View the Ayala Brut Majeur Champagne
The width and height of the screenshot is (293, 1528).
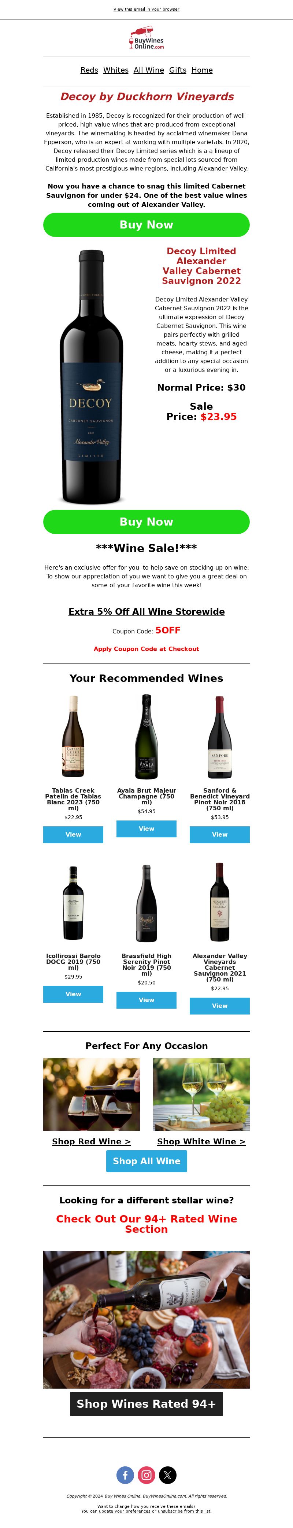click(146, 829)
